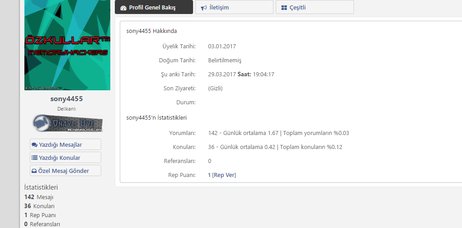Viewport: 462px width, 228px height.
Task: Click the Rep Puanı label in panel
Action: [182, 175]
